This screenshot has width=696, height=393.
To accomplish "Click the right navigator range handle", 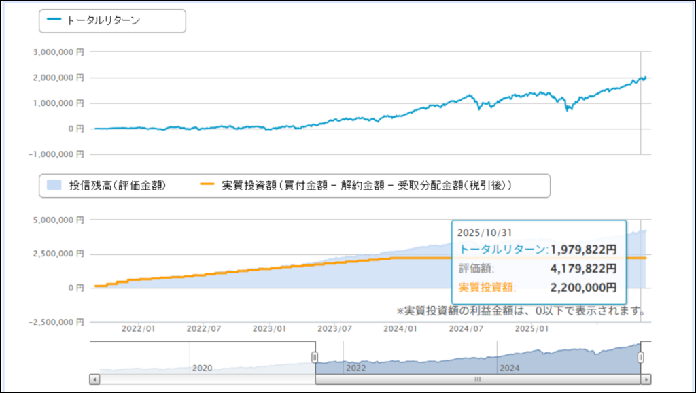I will 642,357.
